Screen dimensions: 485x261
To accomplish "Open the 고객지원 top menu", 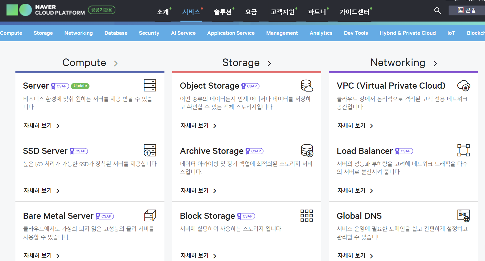I will [x=283, y=12].
